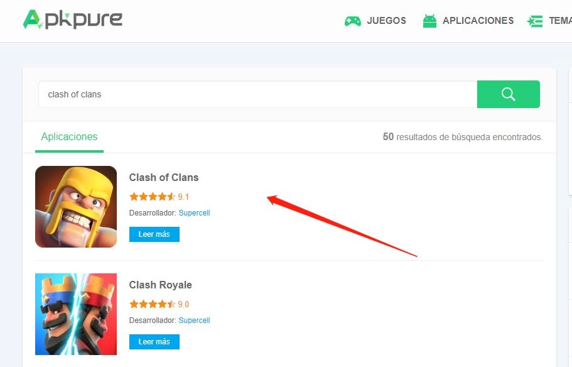
Task: Open the partially visible TEMAS menu item
Action: click(x=559, y=21)
